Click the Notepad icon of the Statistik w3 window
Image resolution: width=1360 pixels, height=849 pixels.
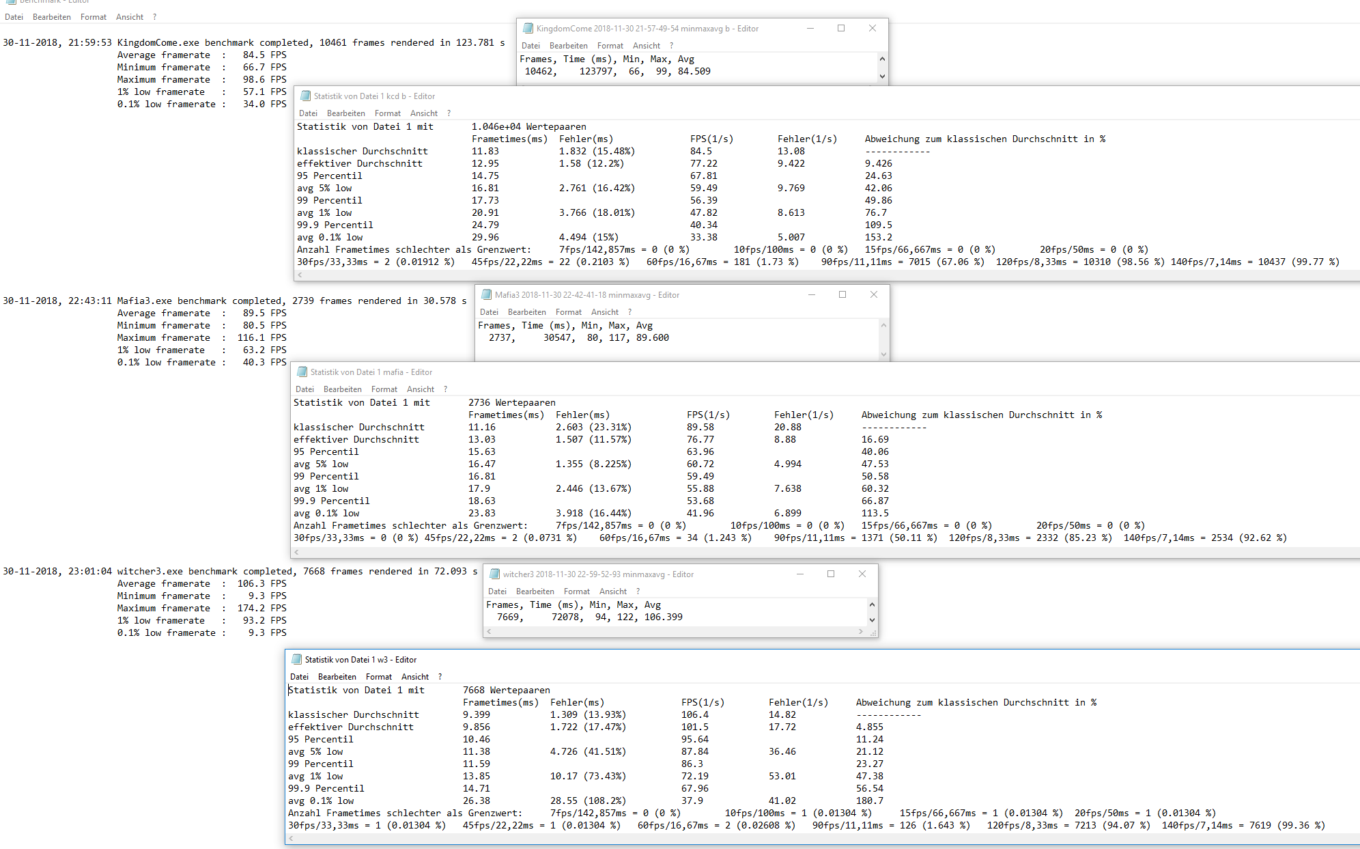click(x=296, y=660)
